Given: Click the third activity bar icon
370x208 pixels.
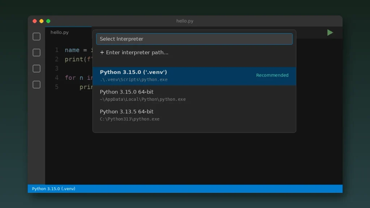Looking at the screenshot, I should 36,69.
